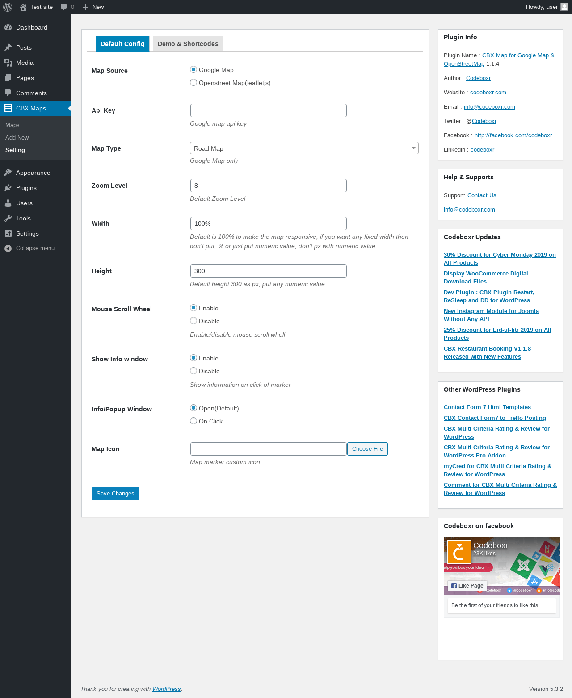Open the Codeboxr Twitter link

click(x=484, y=121)
